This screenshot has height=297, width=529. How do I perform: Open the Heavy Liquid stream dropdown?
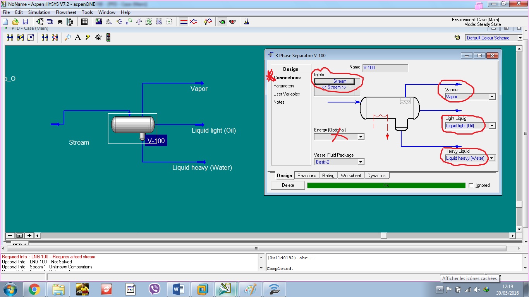pyautogui.click(x=492, y=158)
